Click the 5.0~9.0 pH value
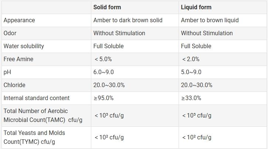This screenshot has width=268, height=149. click(x=191, y=72)
